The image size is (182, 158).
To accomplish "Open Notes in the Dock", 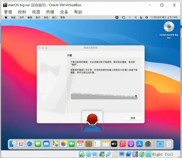I will (x=106, y=144).
